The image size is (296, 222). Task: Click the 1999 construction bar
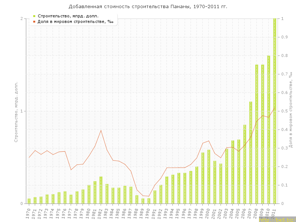click(x=203, y=178)
